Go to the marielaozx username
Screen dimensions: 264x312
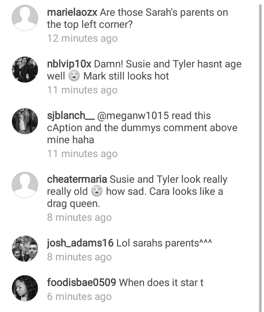pyautogui.click(x=72, y=12)
